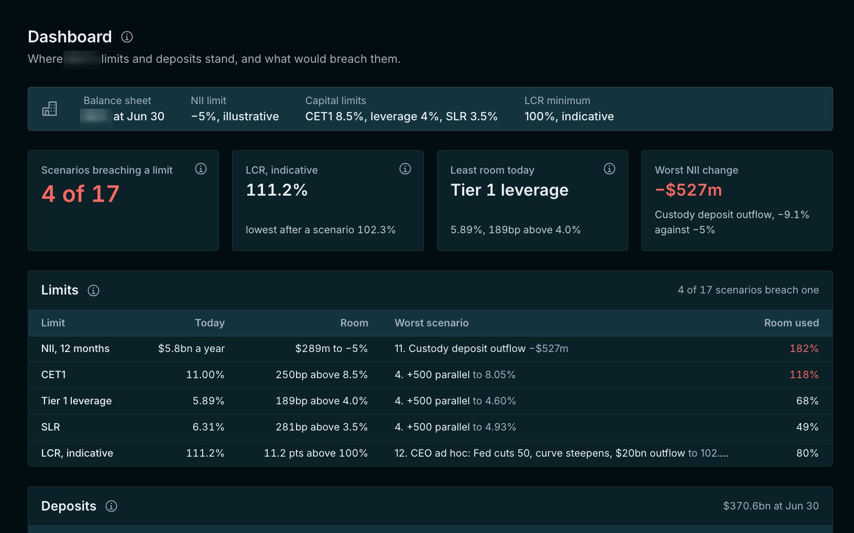
Task: Select the −$527m worst NII value
Action: pyautogui.click(x=688, y=190)
